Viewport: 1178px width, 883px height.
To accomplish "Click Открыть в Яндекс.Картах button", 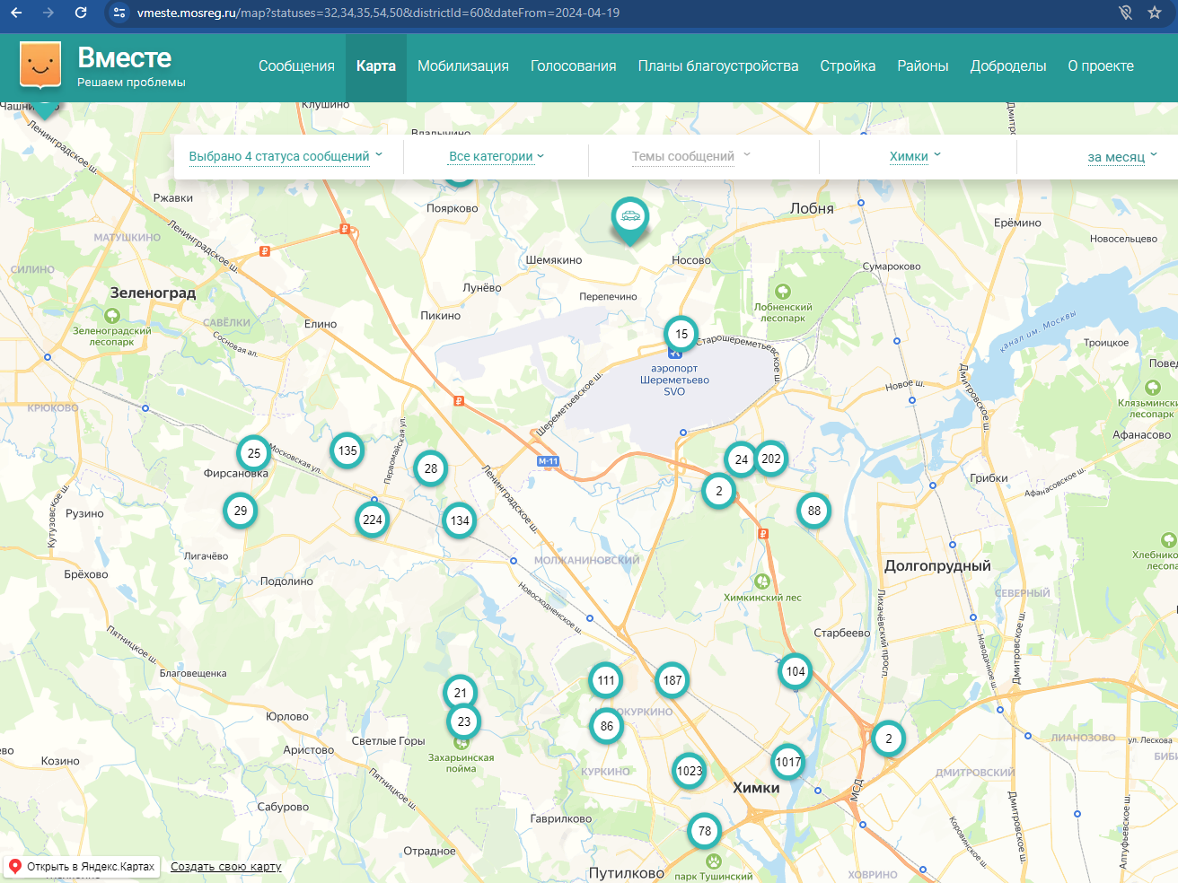I will click(82, 867).
